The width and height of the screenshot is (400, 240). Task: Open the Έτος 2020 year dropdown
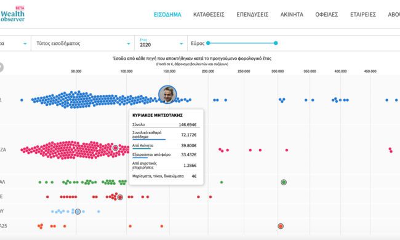click(161, 44)
